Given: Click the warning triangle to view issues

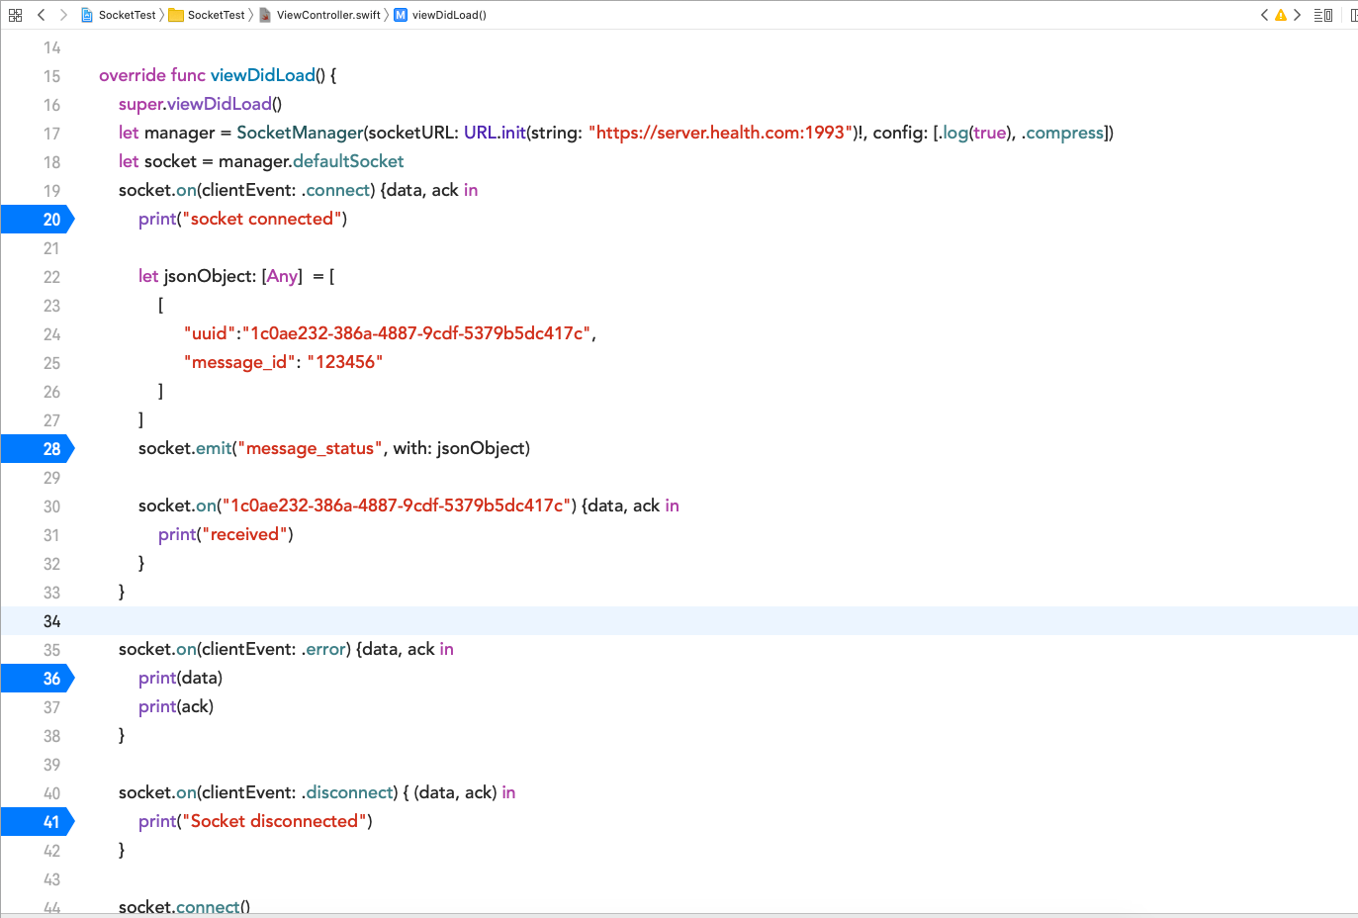Looking at the screenshot, I should 1280,15.
